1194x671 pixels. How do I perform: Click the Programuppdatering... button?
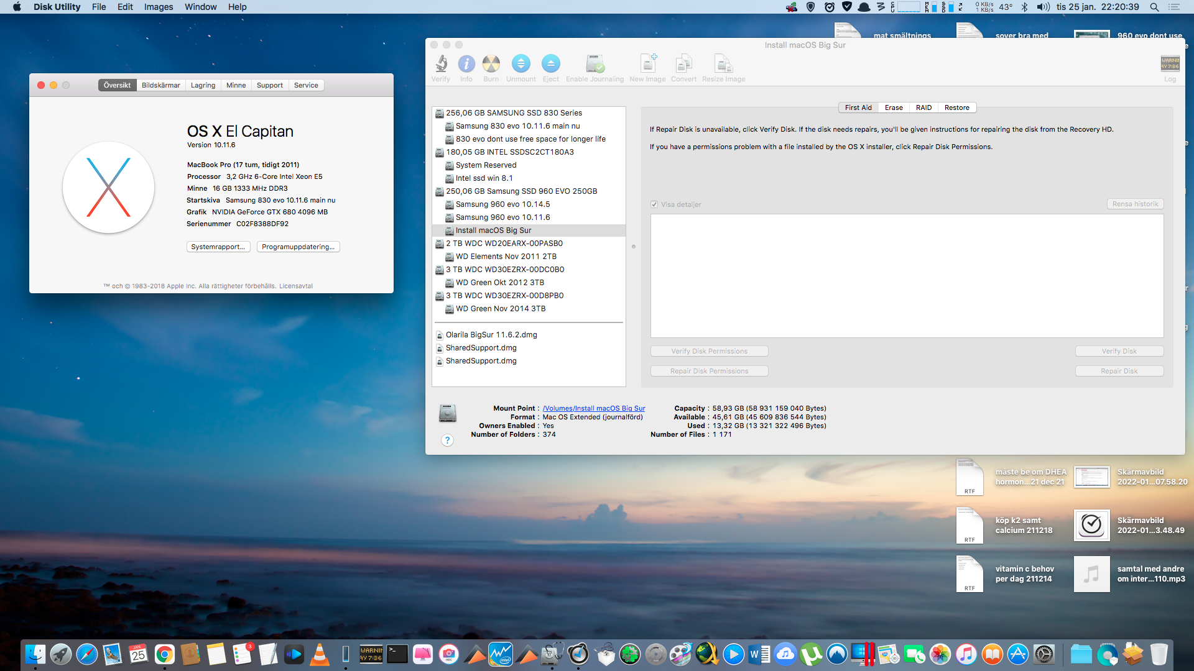pyautogui.click(x=298, y=247)
